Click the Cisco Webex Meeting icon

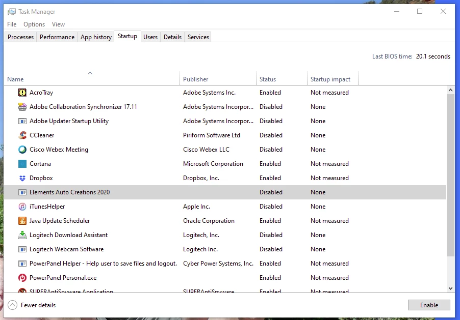pyautogui.click(x=22, y=150)
